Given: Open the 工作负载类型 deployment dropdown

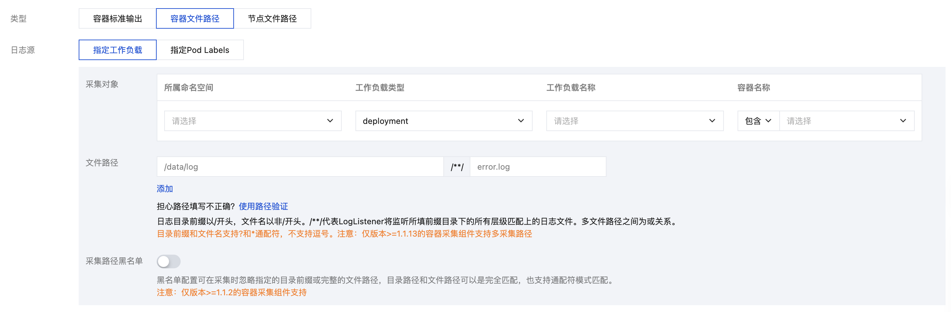Looking at the screenshot, I should [444, 121].
